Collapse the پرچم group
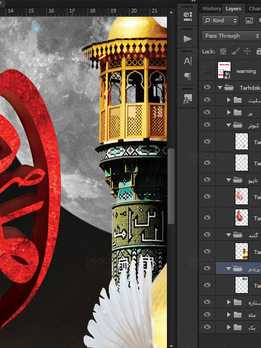Screen dimensions: 261x348 [x=228, y=269]
